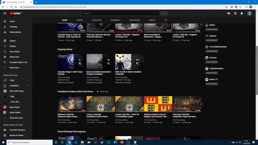The height and width of the screenshot is (145, 258).
Task: Switch to the VIDEOS tab
Action: (80, 20)
